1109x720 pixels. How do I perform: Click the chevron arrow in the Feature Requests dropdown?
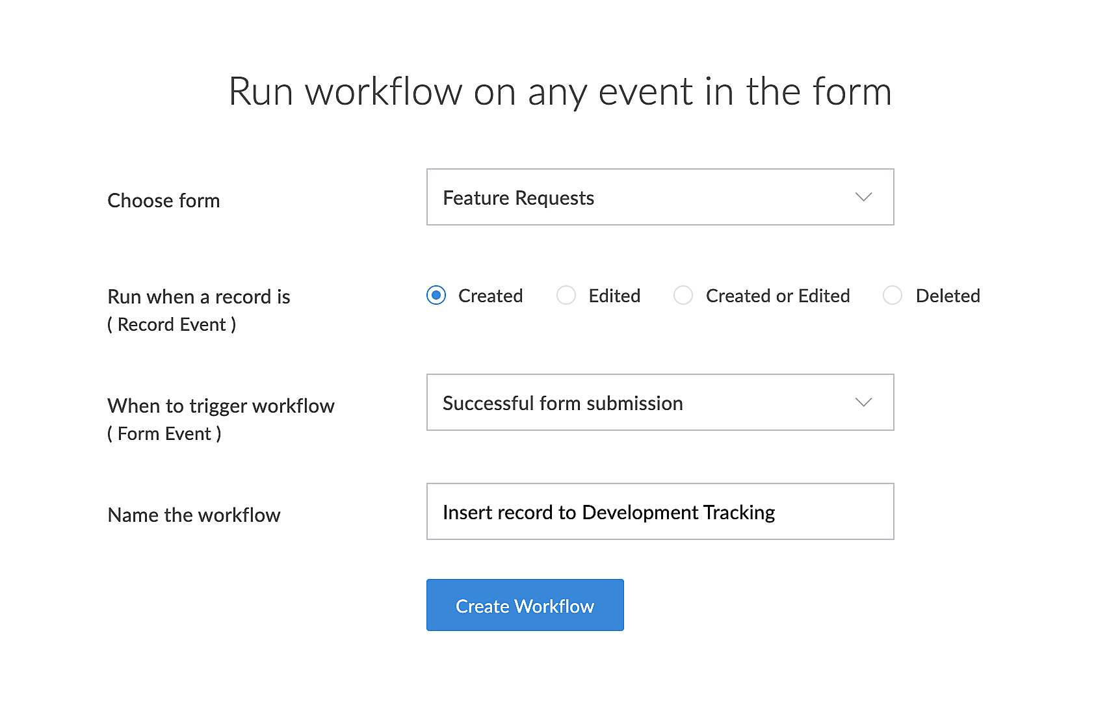pyautogui.click(x=863, y=197)
